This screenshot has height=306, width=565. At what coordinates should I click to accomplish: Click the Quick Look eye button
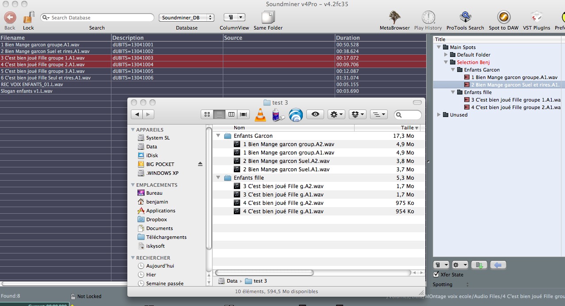click(x=315, y=114)
